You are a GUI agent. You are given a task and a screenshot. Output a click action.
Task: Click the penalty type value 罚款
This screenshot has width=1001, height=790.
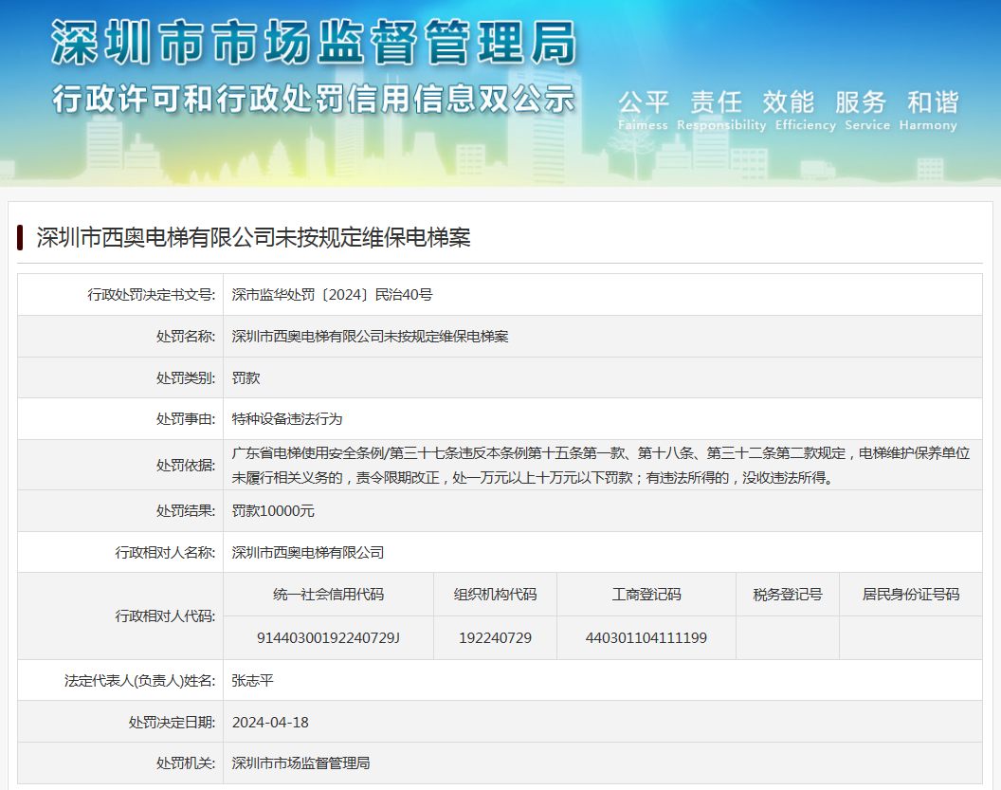point(246,377)
